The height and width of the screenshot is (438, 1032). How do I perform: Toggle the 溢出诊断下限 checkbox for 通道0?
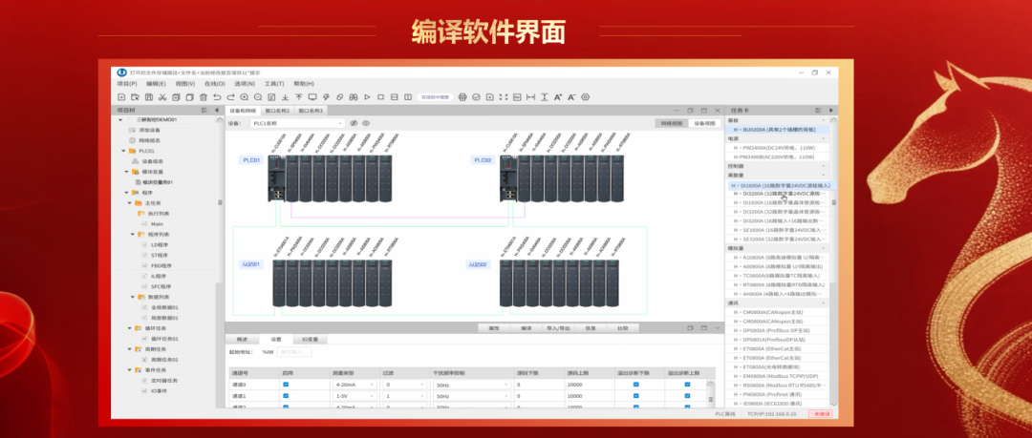pos(635,384)
